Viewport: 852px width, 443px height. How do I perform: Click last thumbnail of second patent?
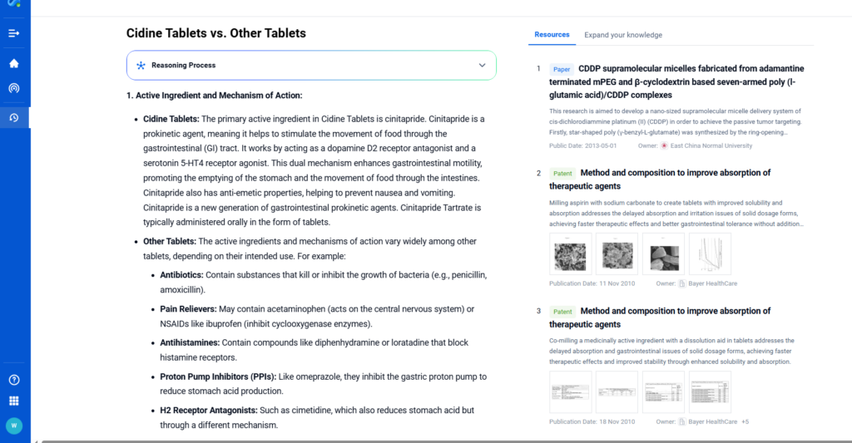click(710, 253)
